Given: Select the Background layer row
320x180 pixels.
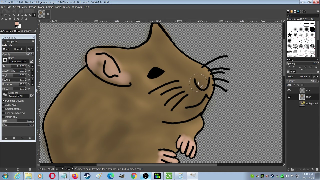Looking at the screenshot, I should tap(303, 103).
